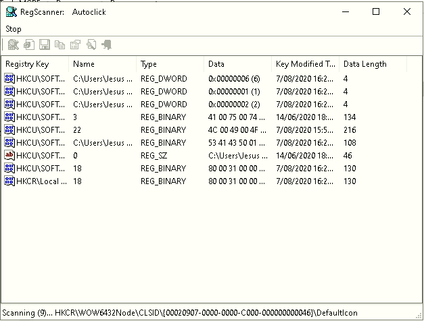Sort by the Type column header
Screen dimensions: 424x321
pyautogui.click(x=170, y=64)
